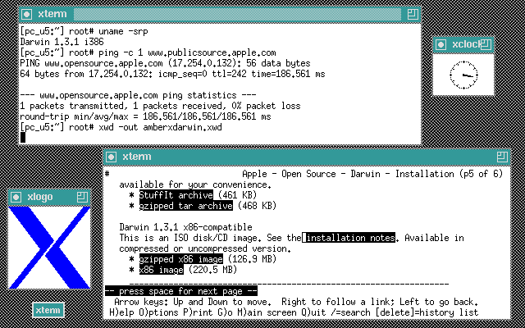Open window menu of top xterm window
Viewport: 525px width, 328px height.
27,14
